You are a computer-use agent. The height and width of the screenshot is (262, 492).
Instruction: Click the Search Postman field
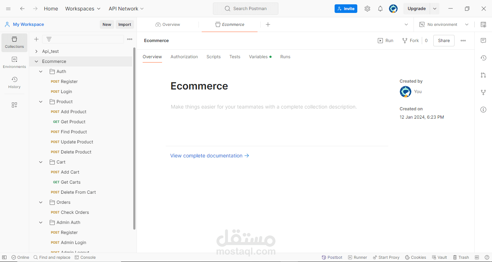point(246,9)
